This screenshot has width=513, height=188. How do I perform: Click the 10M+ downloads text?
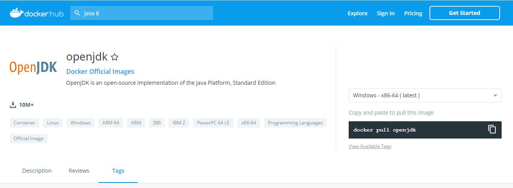[x=26, y=105]
